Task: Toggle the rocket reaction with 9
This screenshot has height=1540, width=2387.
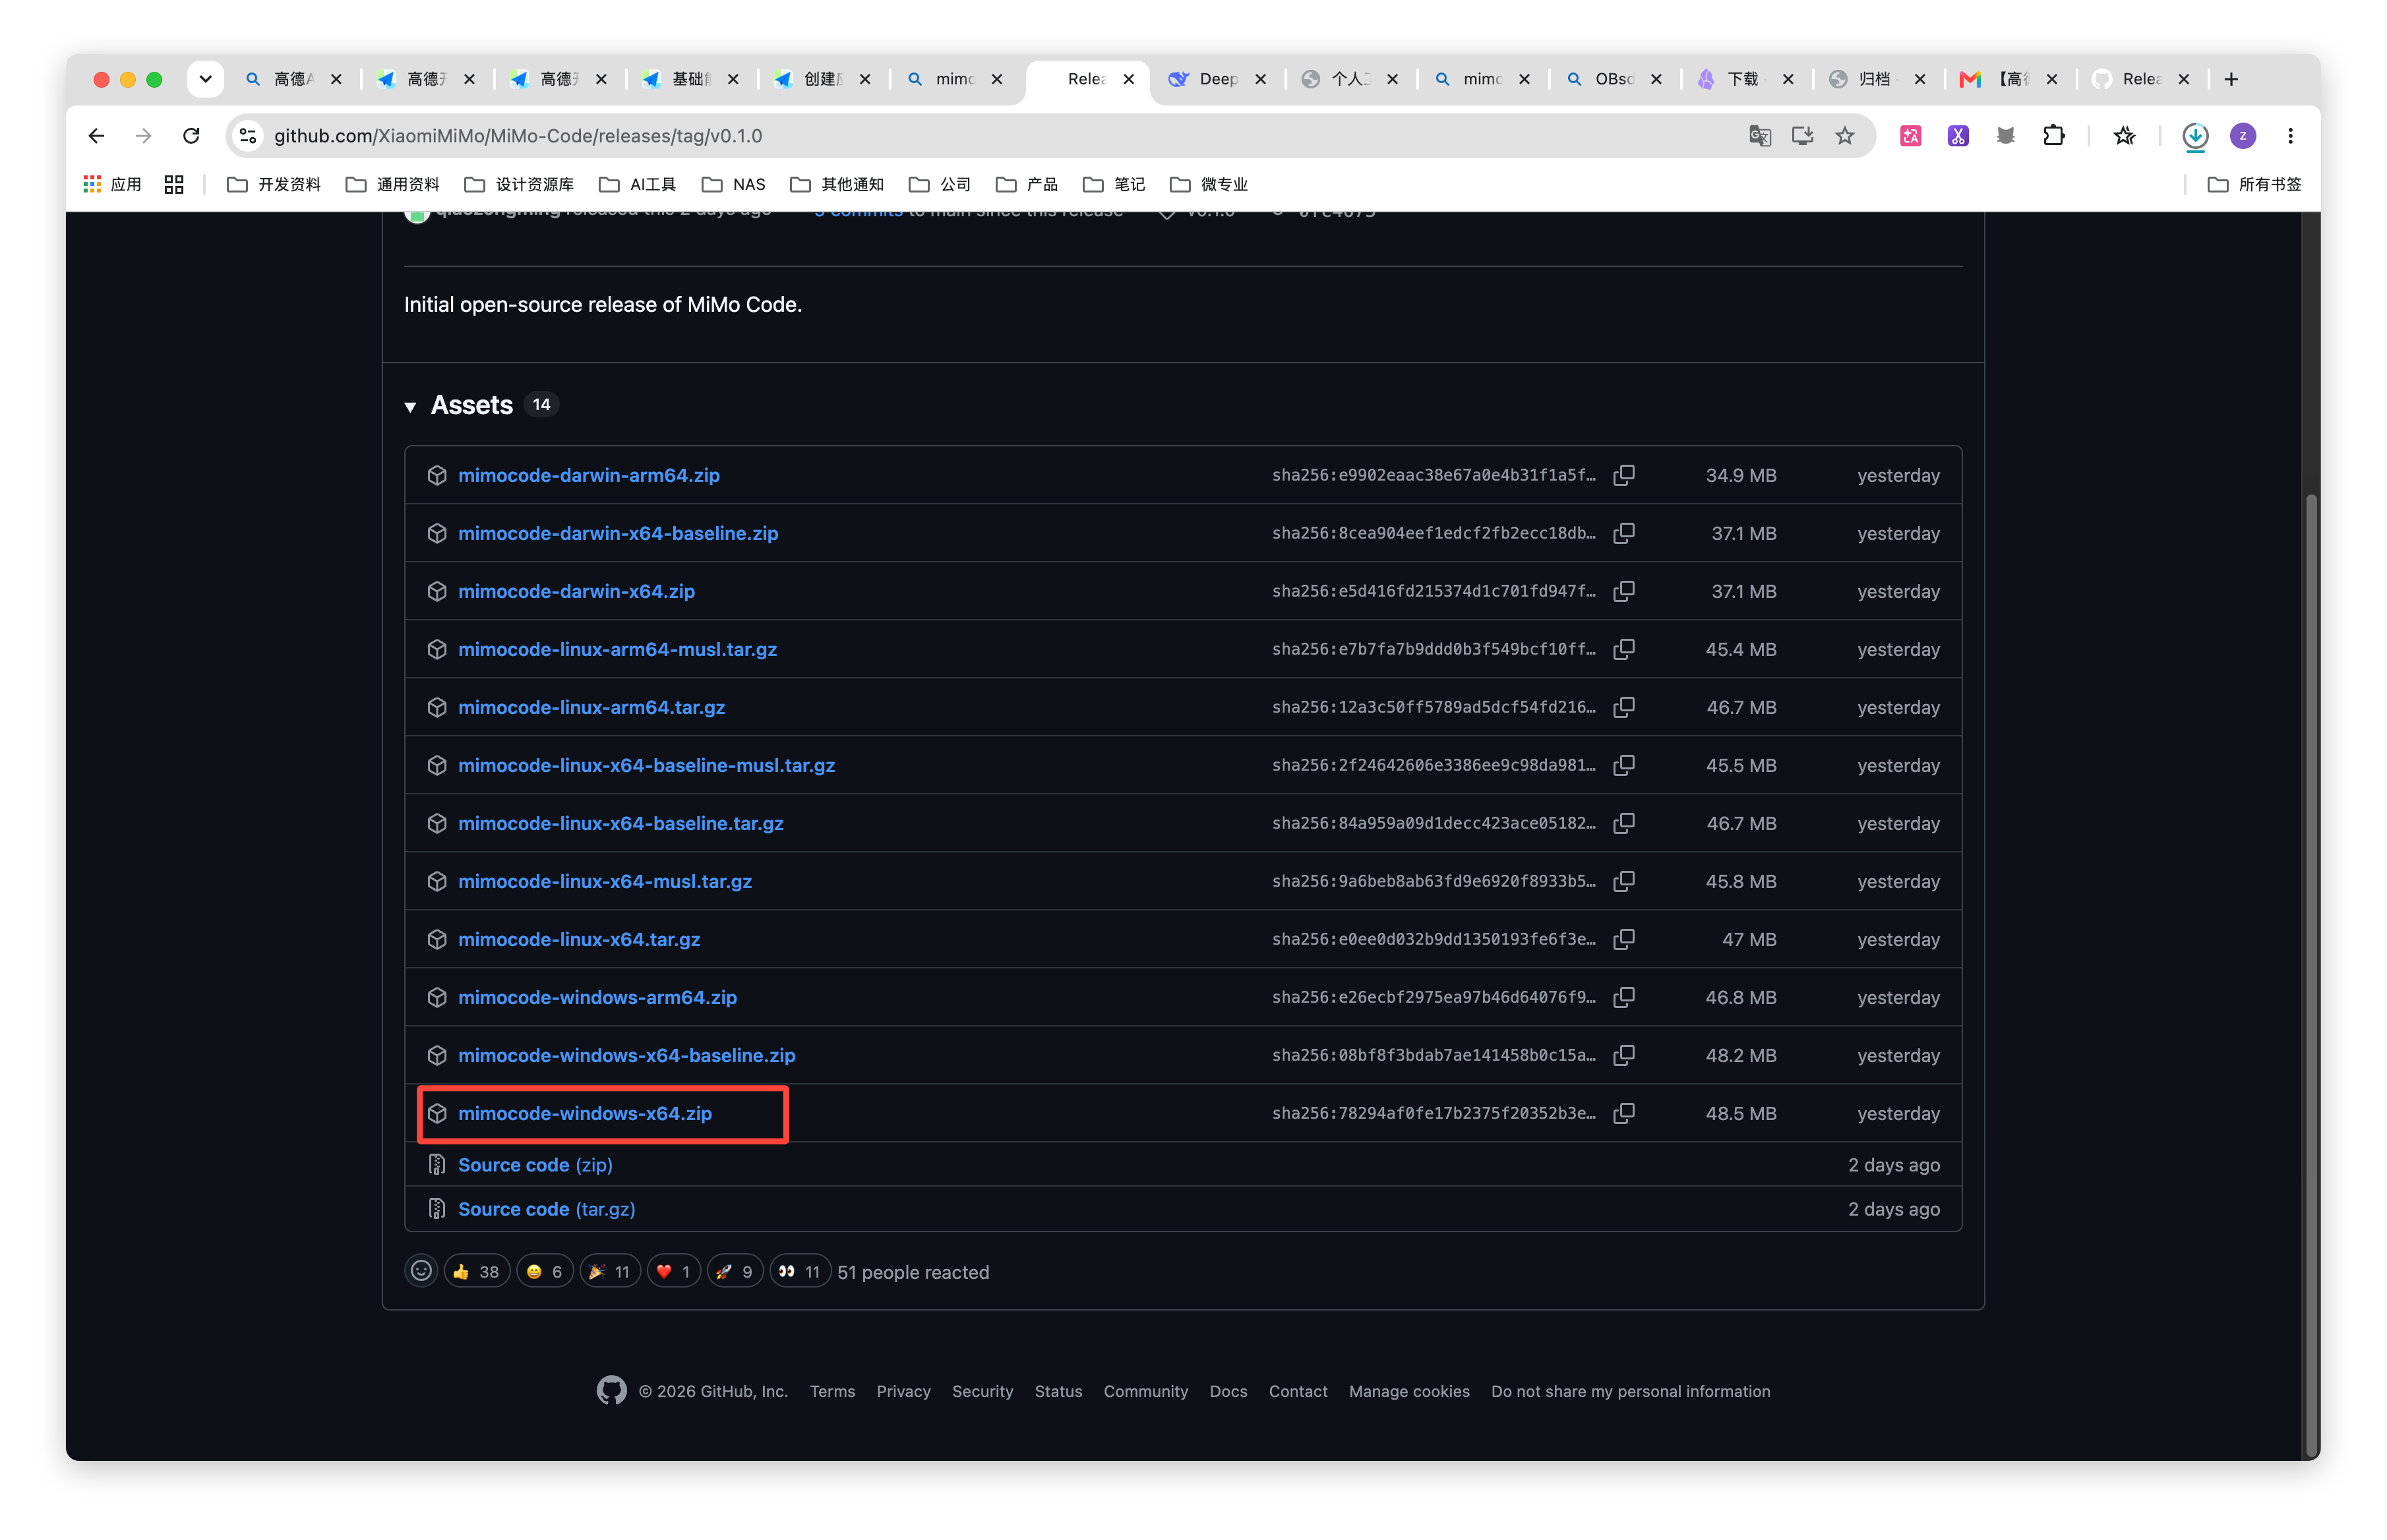Action: (x=735, y=1271)
